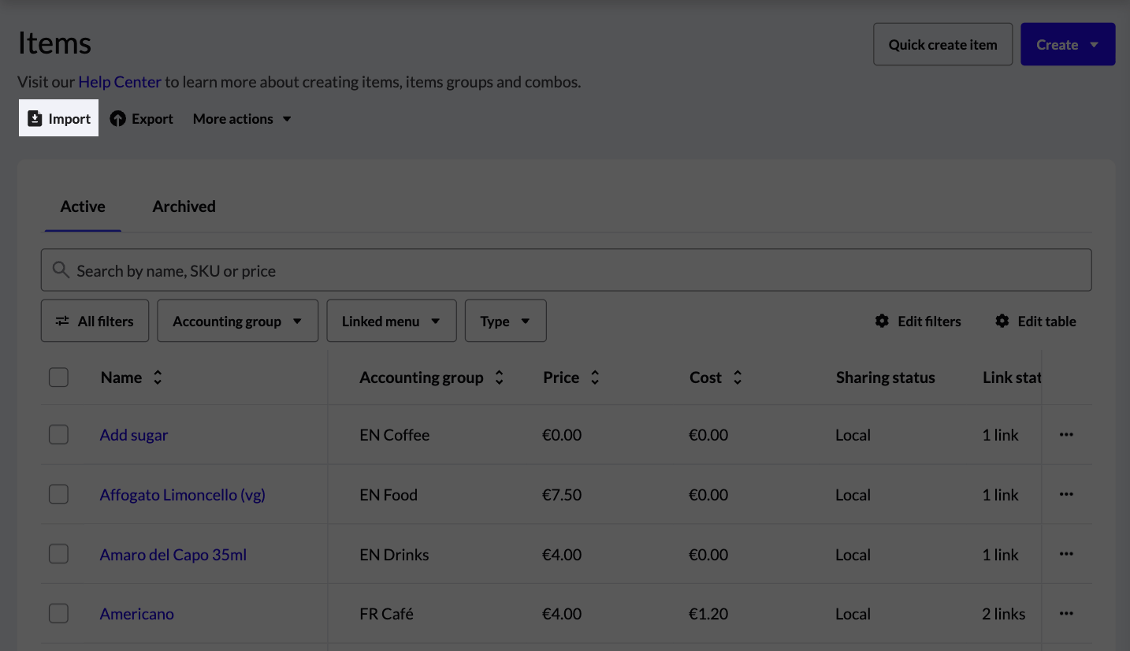Check the select-all checkbox in the header
1130x651 pixels.
58,377
